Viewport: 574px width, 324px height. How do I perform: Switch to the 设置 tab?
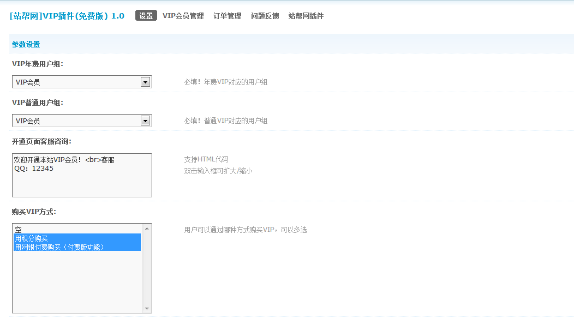click(x=146, y=16)
